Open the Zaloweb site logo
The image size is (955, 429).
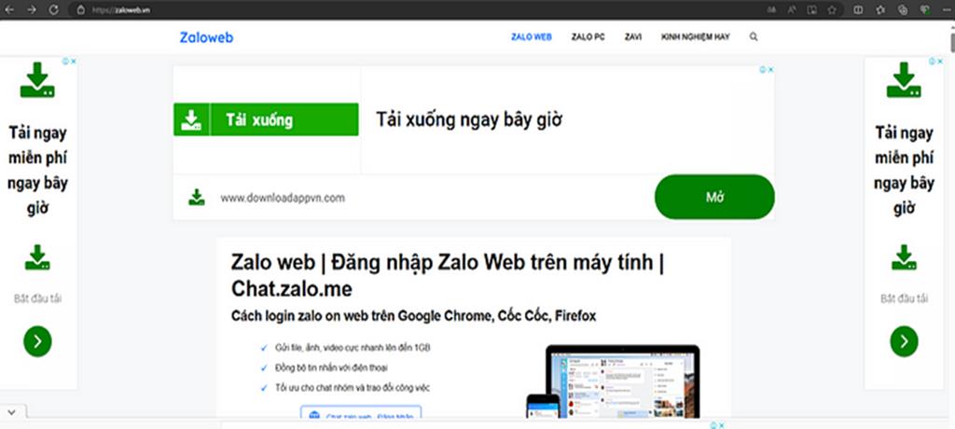[x=206, y=37]
